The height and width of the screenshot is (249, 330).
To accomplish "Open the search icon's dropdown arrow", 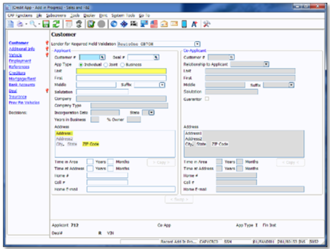I will (x=39, y=24).
